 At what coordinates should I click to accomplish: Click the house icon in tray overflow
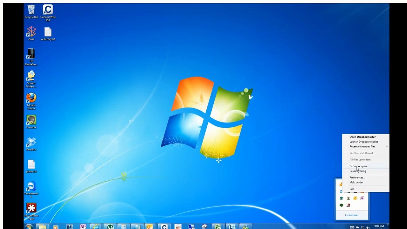click(348, 198)
